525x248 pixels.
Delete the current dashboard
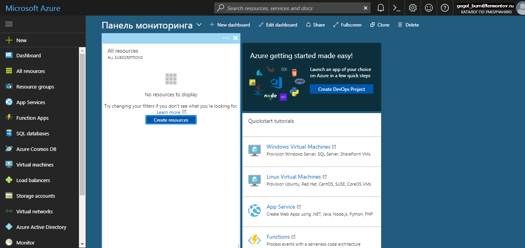click(x=408, y=25)
